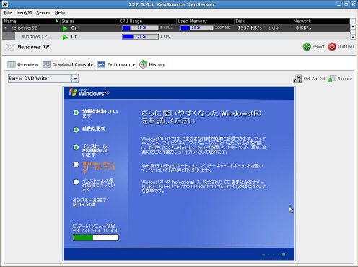Image resolution: width=358 pixels, height=267 pixels.
Task: Click the green play icon for Windows XP
Action: [x=65, y=37]
